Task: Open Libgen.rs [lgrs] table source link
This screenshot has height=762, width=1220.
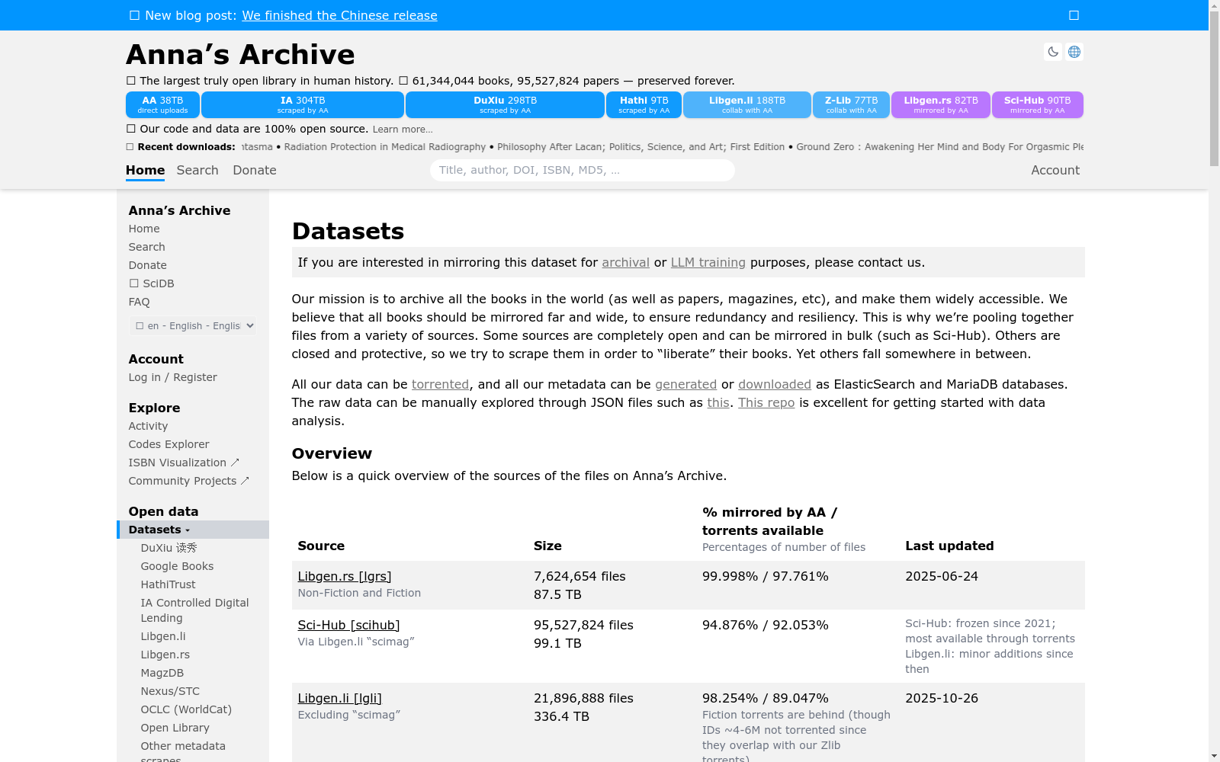Action: pos(344,576)
